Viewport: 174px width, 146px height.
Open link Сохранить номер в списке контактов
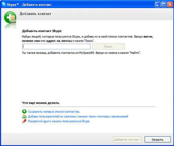point(54,112)
